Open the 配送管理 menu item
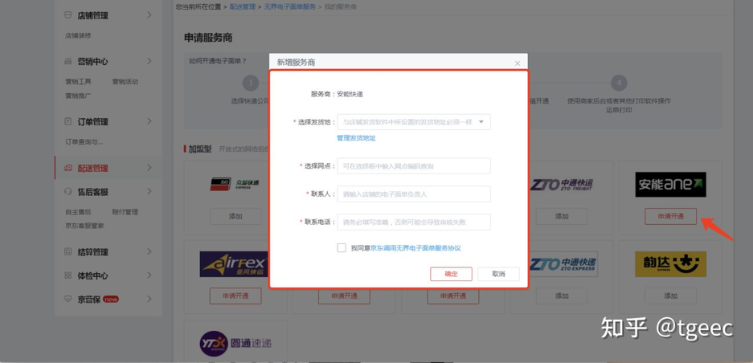The width and height of the screenshot is (753, 363). click(x=92, y=169)
